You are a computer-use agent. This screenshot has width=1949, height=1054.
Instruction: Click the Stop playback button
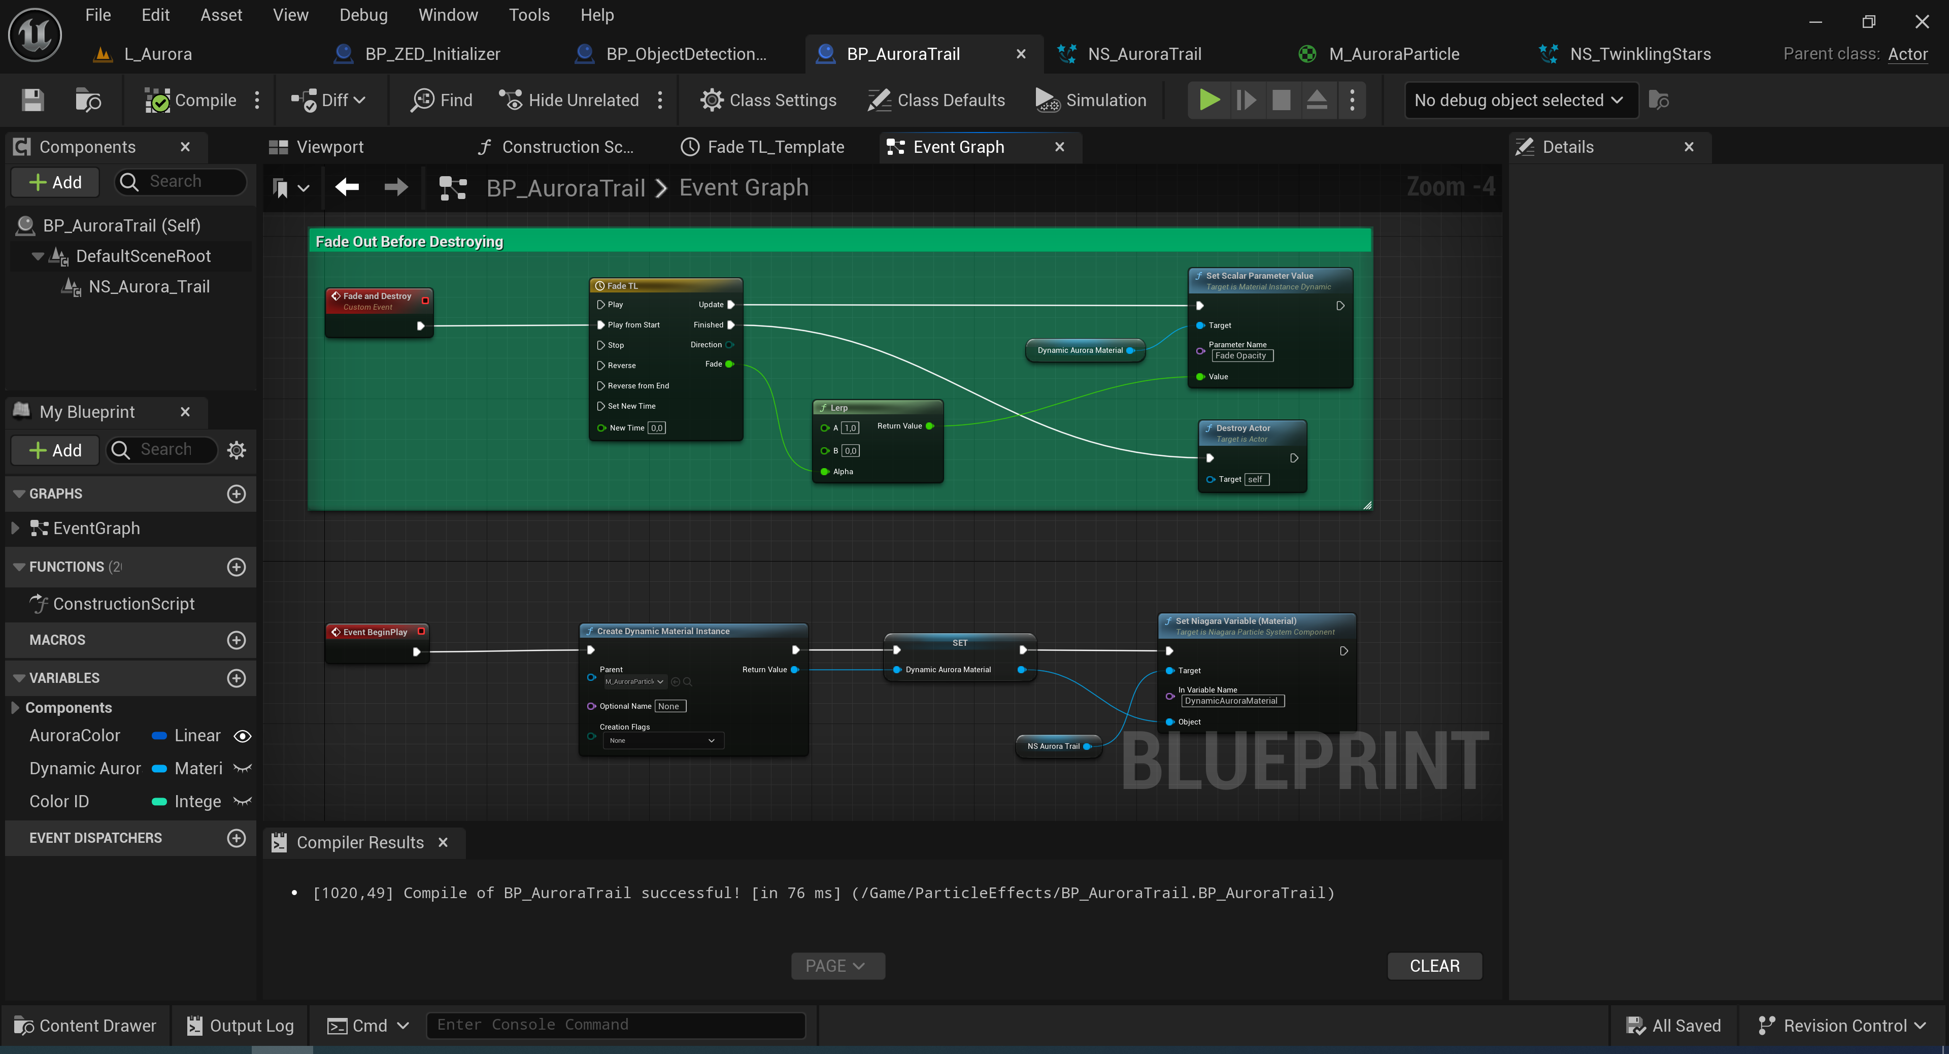click(x=1281, y=100)
